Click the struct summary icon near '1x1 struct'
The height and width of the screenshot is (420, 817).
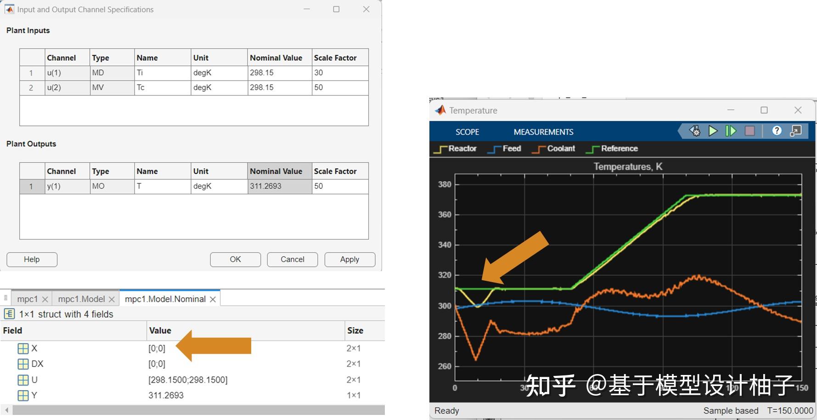[x=9, y=314]
